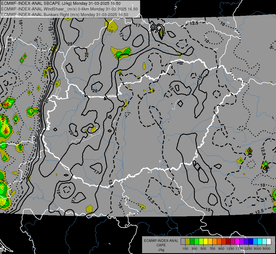The height and width of the screenshot is (254, 276).
Task: Click the CAPE word in the legend
Action: pos(161,245)
